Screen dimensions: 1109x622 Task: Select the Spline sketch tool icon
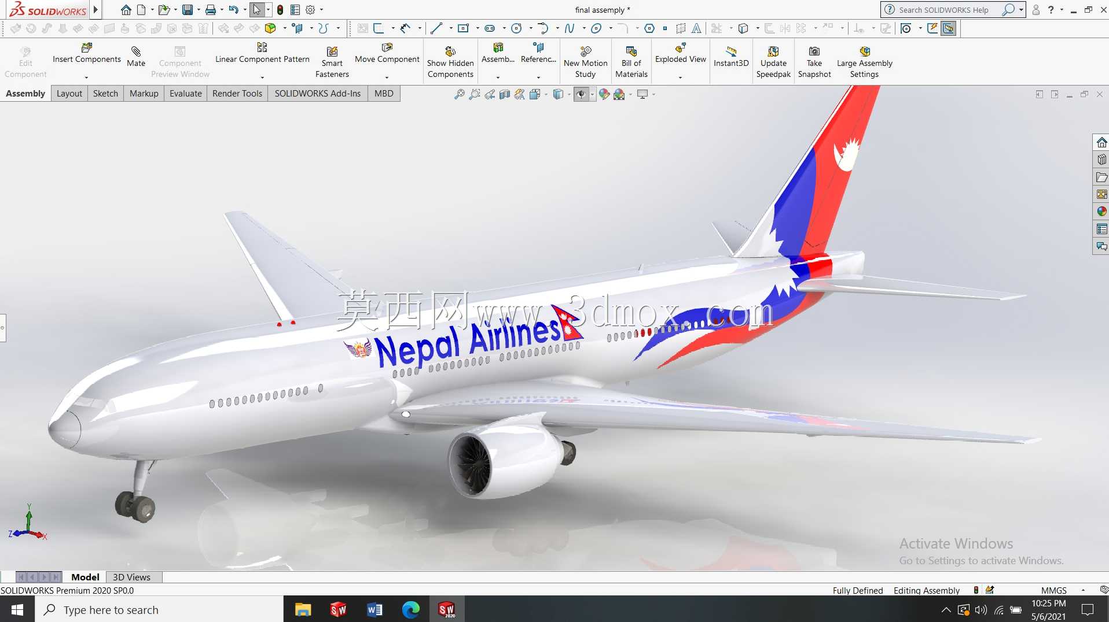coord(570,28)
